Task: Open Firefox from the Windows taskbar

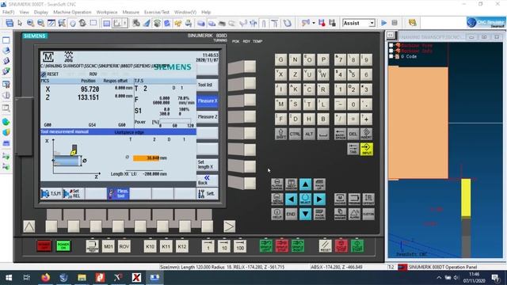Action: [46, 278]
